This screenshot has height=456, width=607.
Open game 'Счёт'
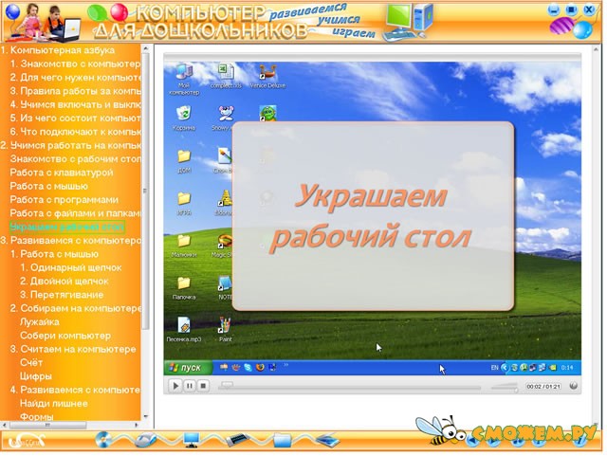[31, 363]
